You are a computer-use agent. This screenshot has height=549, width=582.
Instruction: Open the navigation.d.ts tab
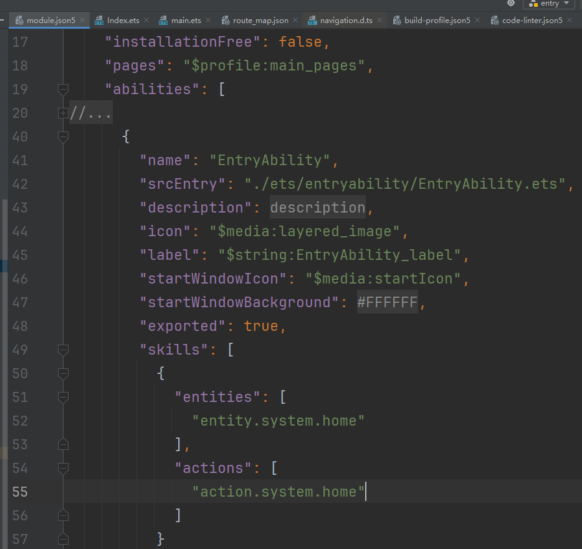click(346, 20)
